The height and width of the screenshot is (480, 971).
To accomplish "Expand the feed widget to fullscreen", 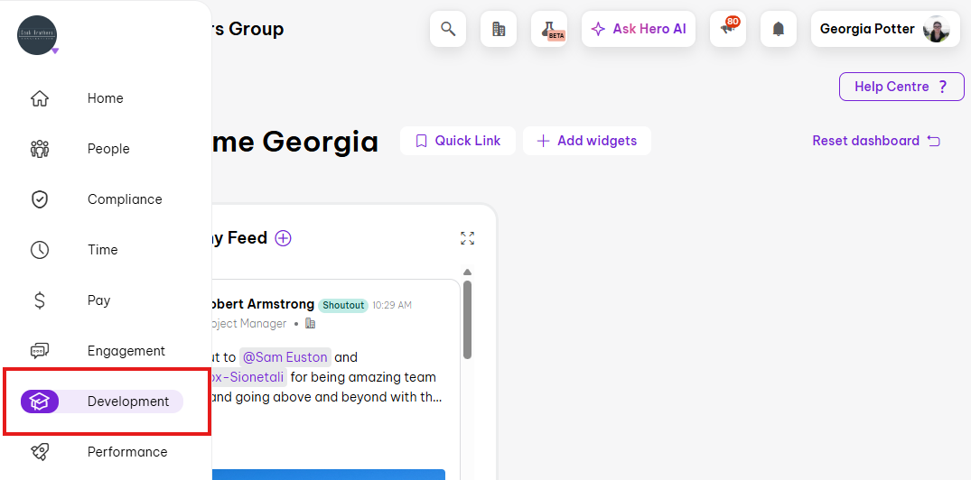I will (468, 238).
